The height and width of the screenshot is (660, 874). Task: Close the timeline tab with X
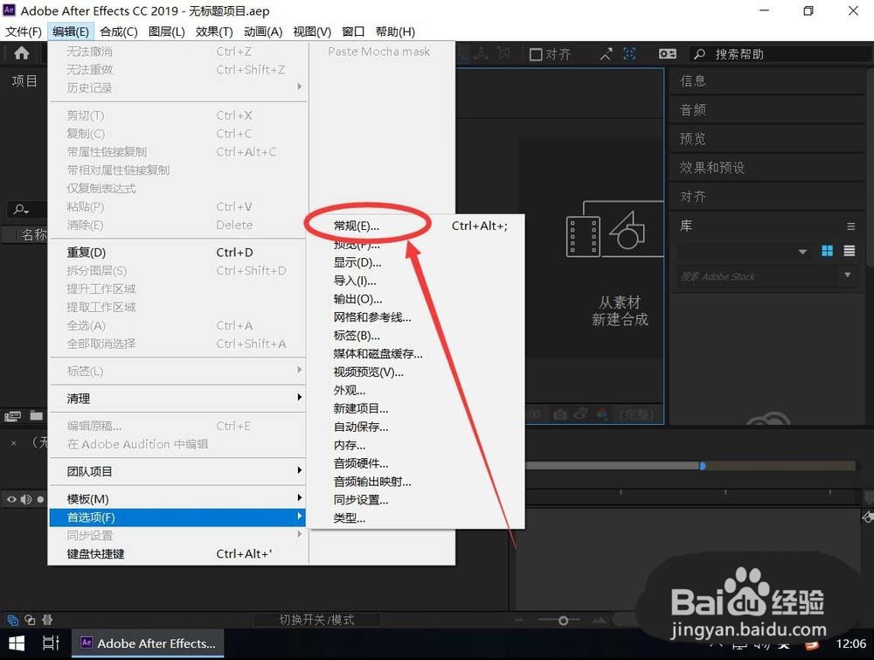coord(13,443)
